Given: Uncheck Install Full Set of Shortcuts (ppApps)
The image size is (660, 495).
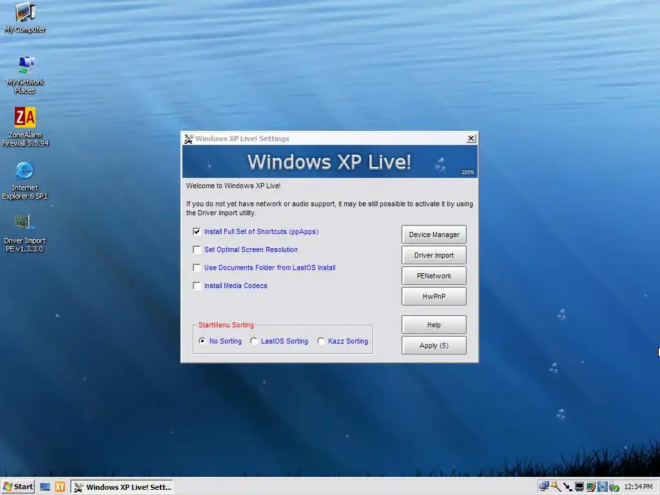Looking at the screenshot, I should pos(197,231).
